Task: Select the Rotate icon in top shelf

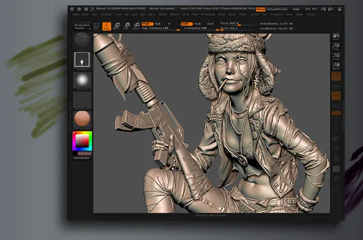Action: [136, 26]
